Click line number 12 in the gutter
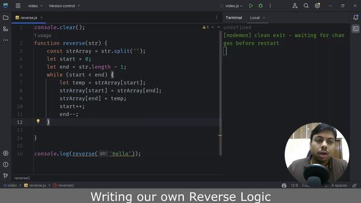 [x=20, y=122]
